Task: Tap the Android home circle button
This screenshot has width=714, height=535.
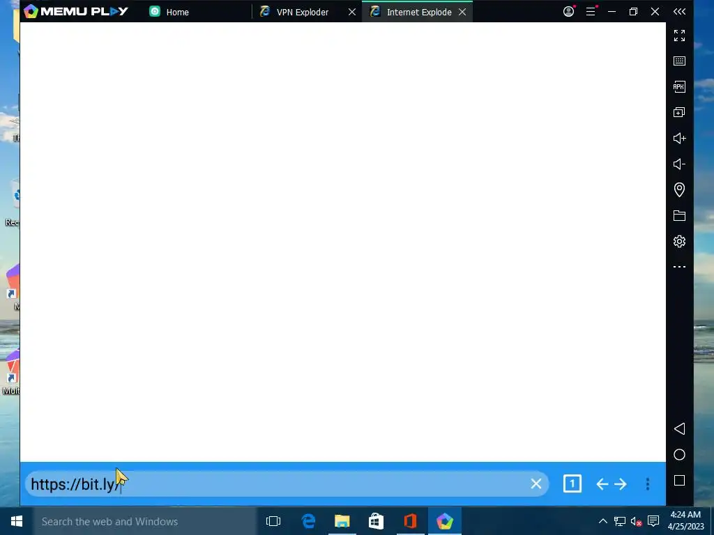Action: coord(679,454)
